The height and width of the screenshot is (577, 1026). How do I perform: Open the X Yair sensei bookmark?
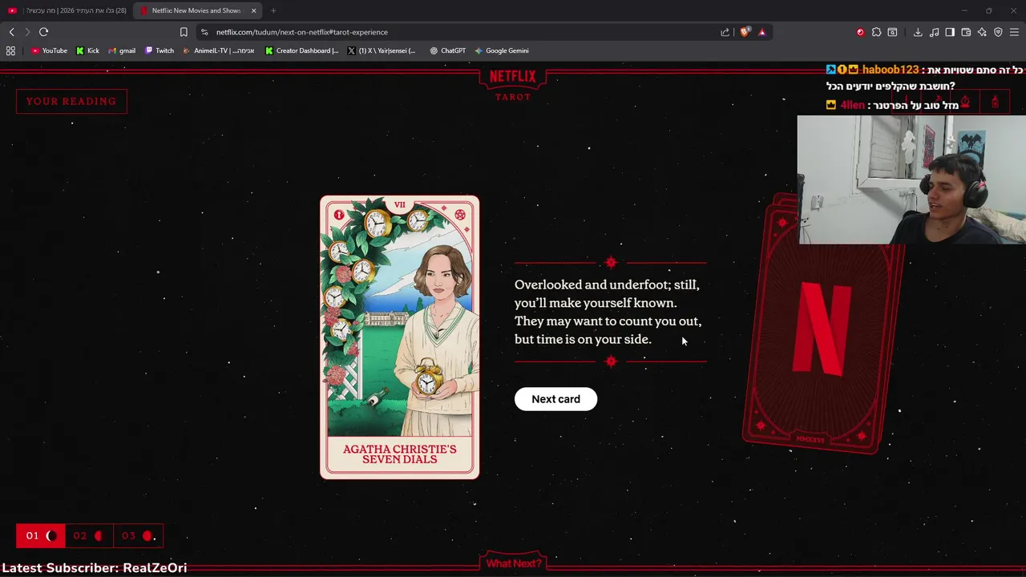tap(382, 50)
